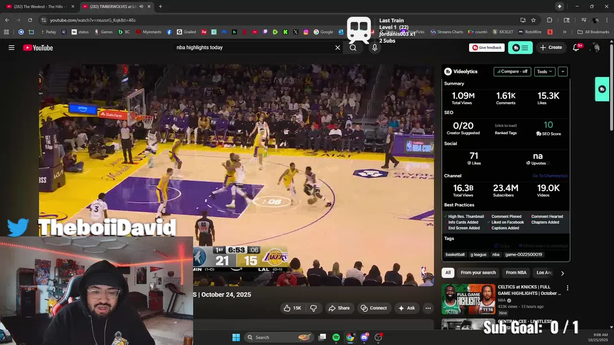
Task: Select the From your search chip
Action: pyautogui.click(x=478, y=273)
